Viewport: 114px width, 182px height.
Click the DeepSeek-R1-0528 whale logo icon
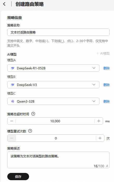[x=13, y=68]
